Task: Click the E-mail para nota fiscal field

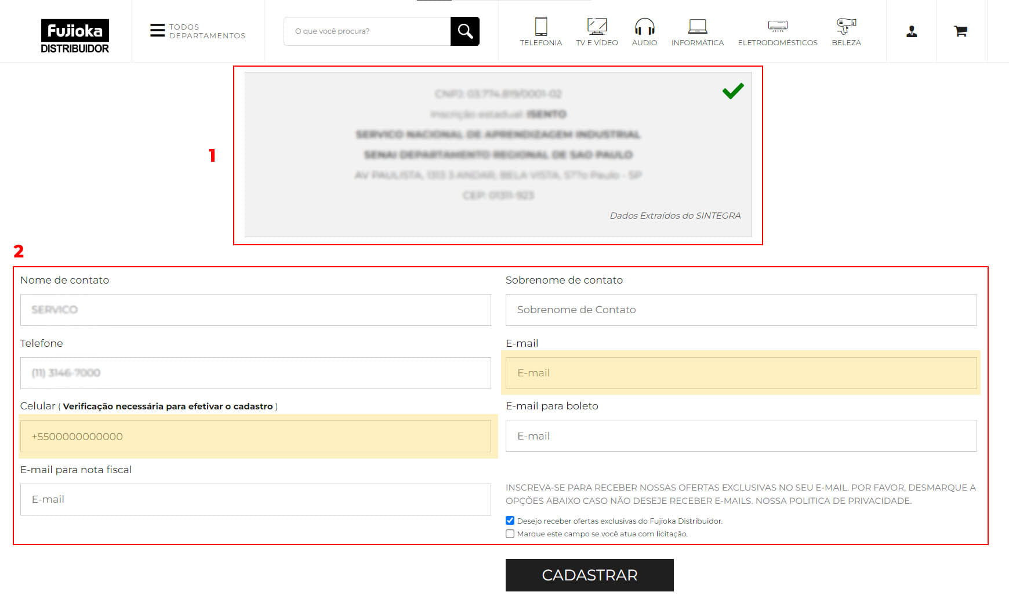Action: (x=255, y=499)
